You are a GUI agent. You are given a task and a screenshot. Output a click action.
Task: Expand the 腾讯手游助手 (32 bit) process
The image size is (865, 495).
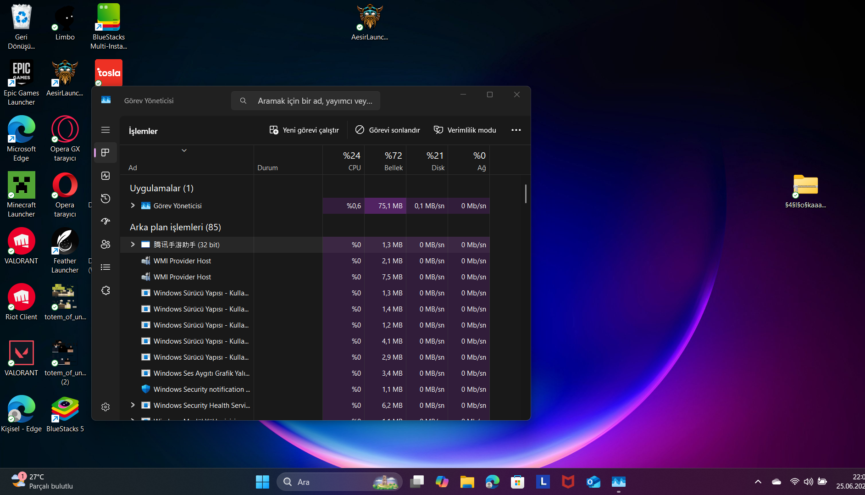coord(133,245)
